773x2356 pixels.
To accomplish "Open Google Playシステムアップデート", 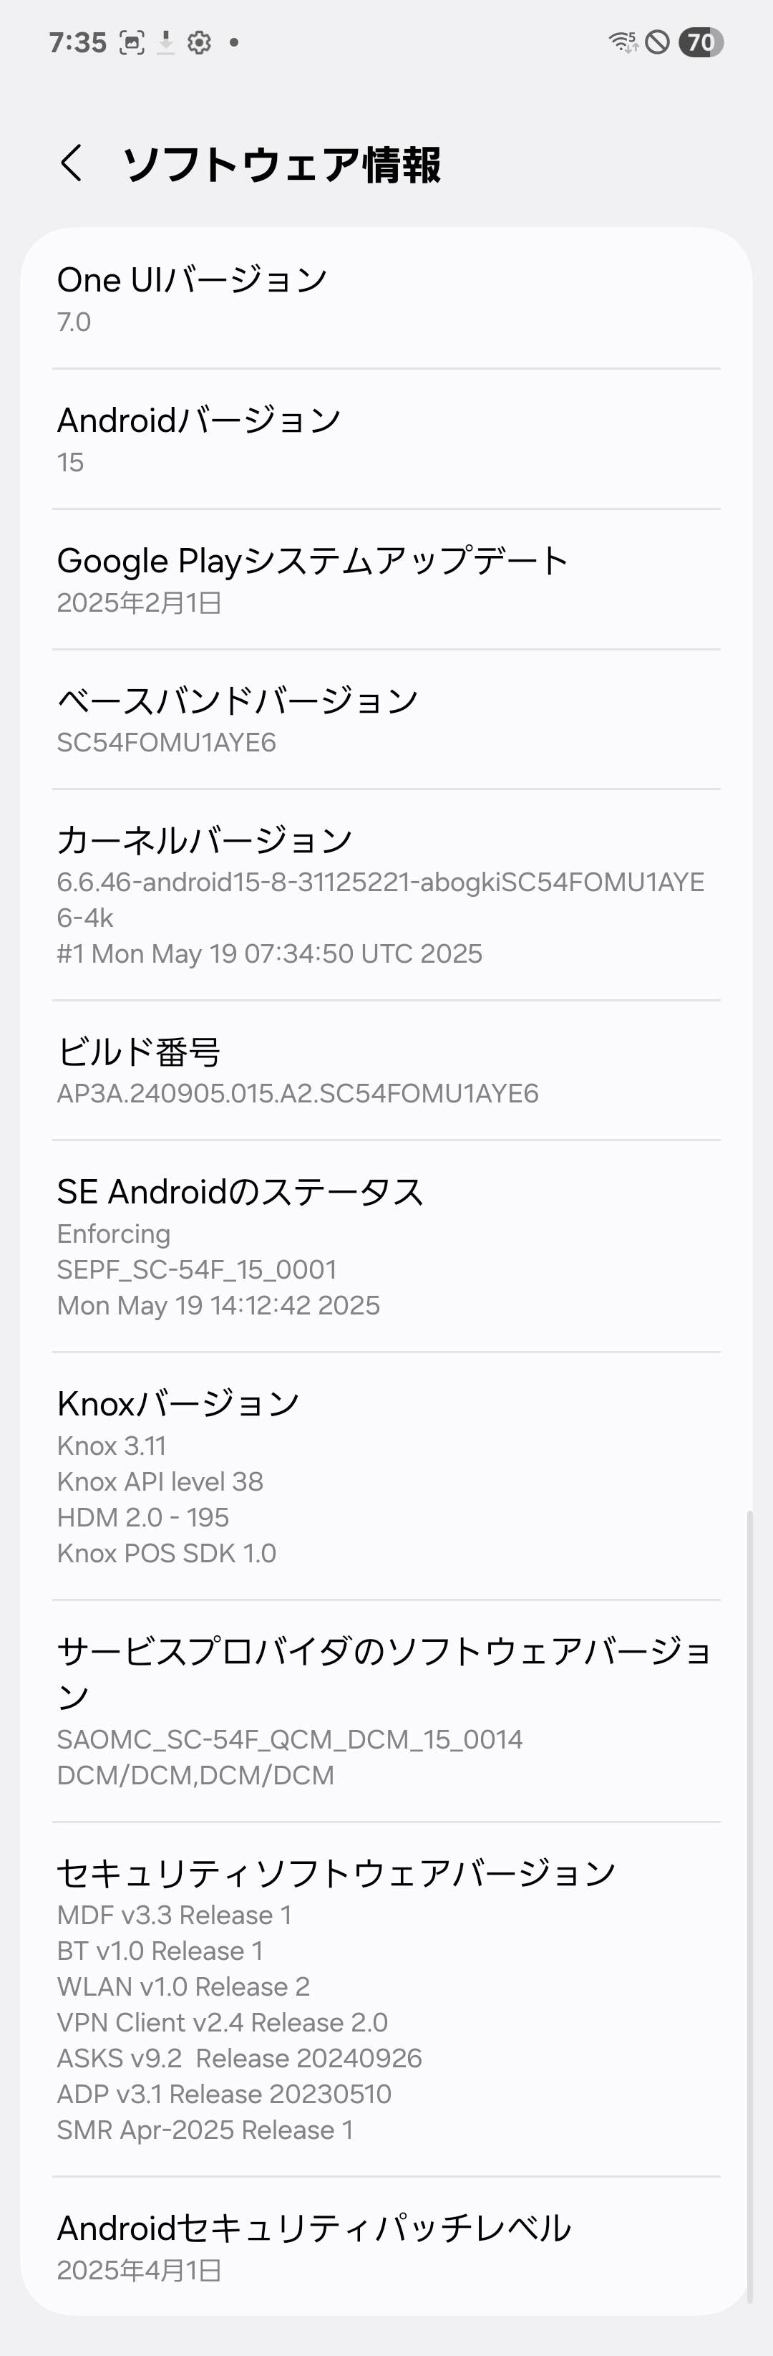I will pos(386,580).
